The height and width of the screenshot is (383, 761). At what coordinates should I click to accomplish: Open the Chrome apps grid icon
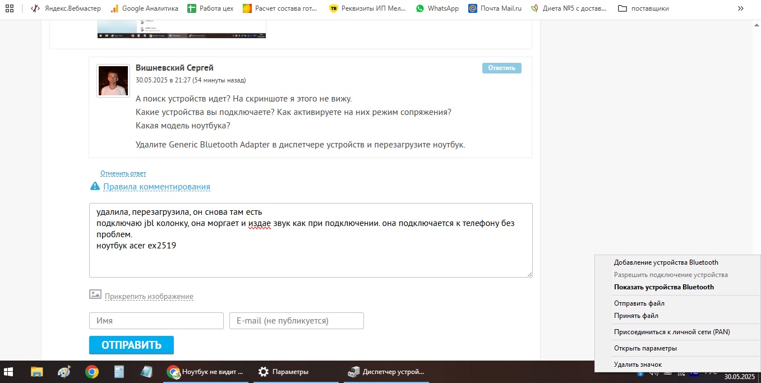coord(9,8)
